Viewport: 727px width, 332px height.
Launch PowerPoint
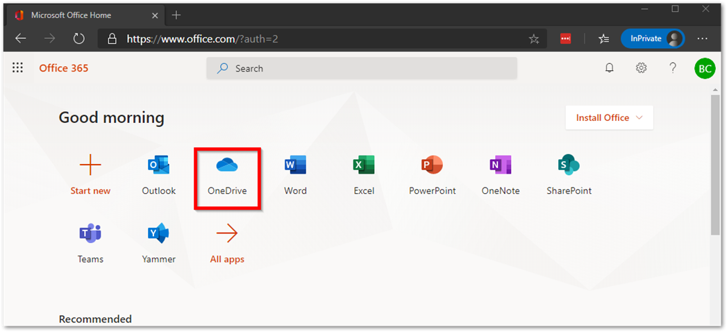[432, 175]
